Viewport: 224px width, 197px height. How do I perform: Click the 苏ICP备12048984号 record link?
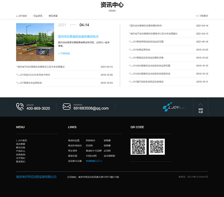click(193, 176)
